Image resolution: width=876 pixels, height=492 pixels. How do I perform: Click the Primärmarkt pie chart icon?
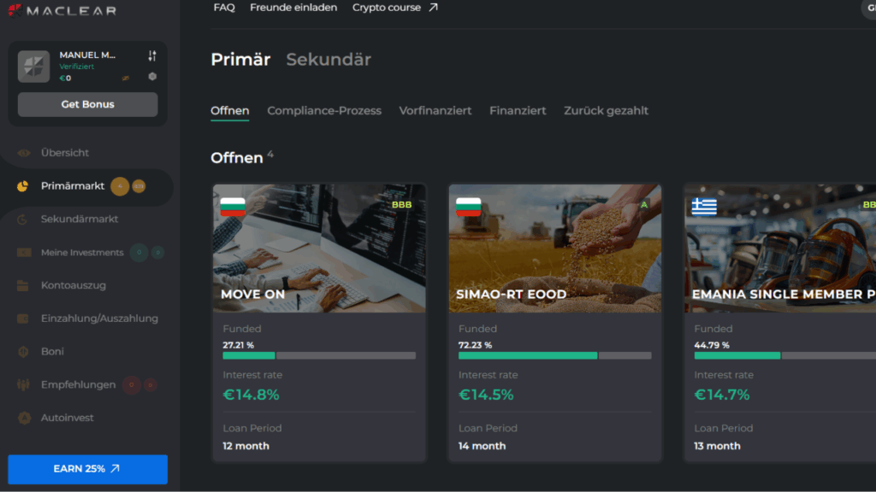click(24, 186)
